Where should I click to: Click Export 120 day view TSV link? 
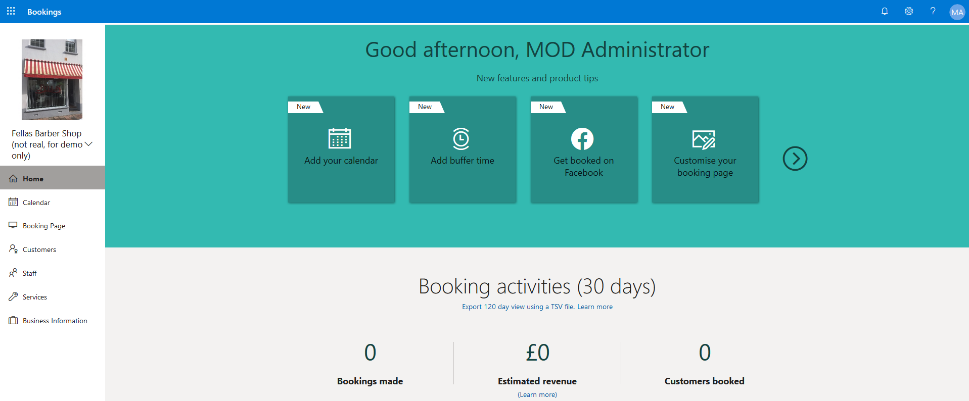(518, 307)
